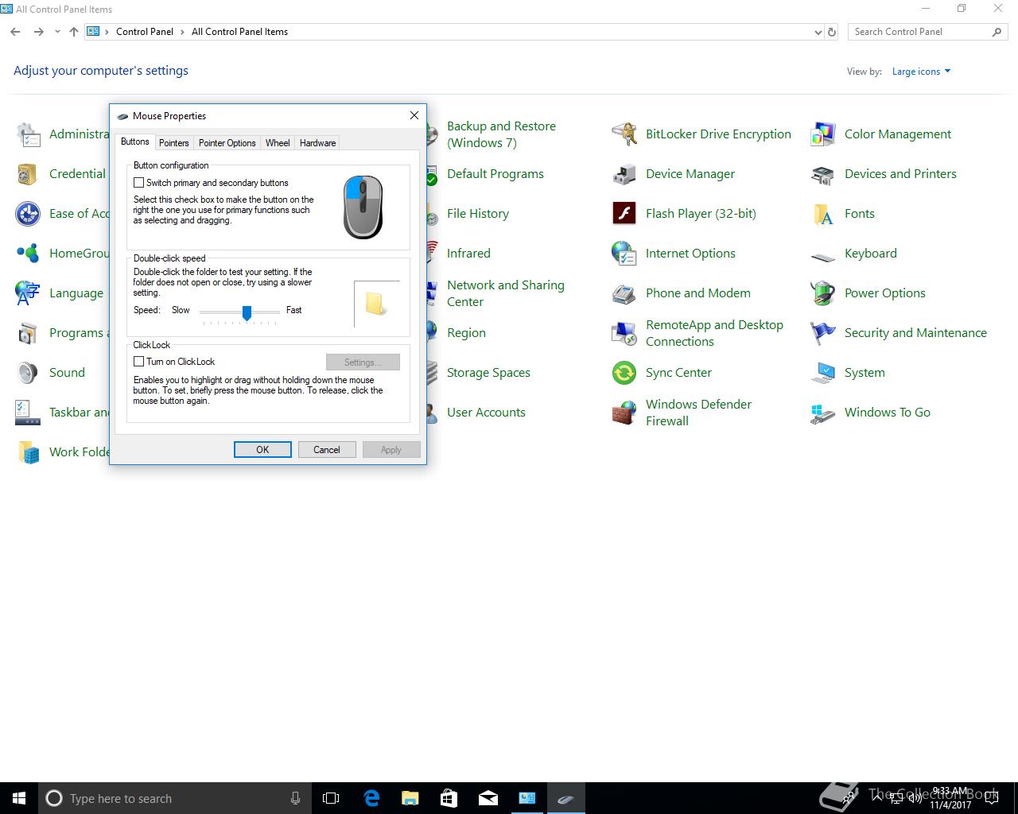1018x814 pixels.
Task: Click the double-click speed slider thumb
Action: [x=247, y=312]
